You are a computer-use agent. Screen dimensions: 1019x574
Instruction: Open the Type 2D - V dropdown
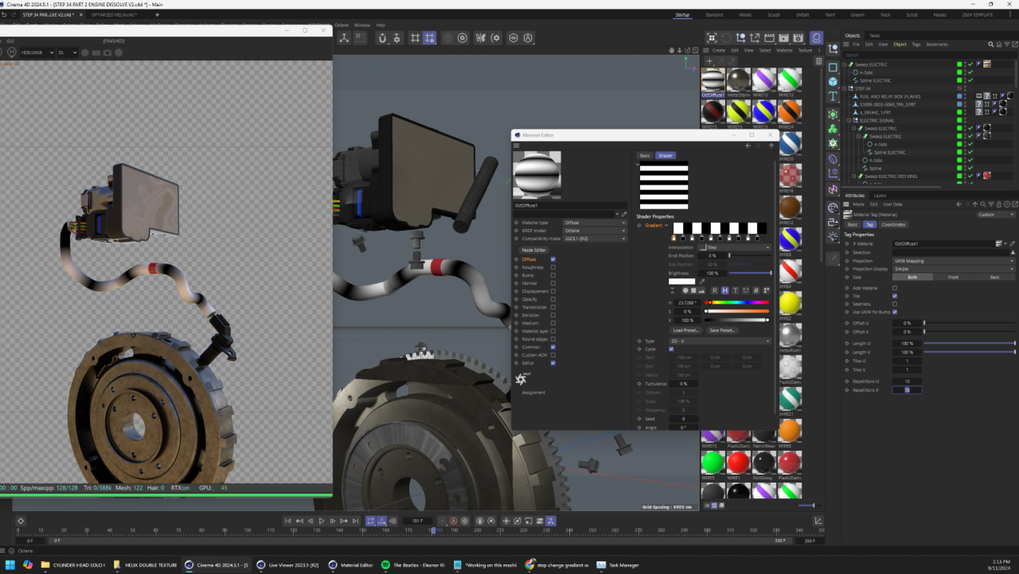pyautogui.click(x=720, y=341)
